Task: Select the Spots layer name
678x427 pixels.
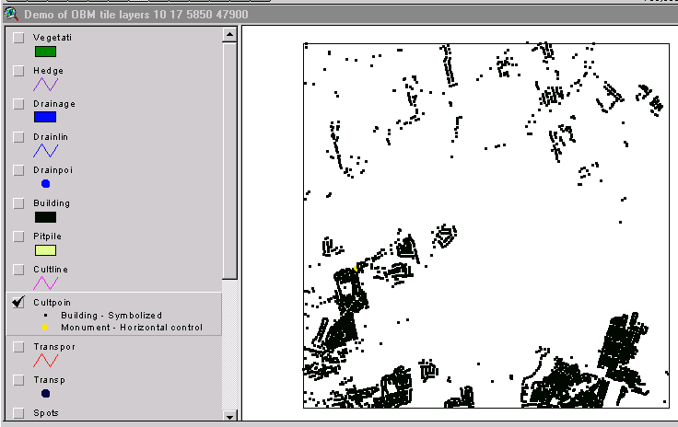Action: [x=46, y=413]
